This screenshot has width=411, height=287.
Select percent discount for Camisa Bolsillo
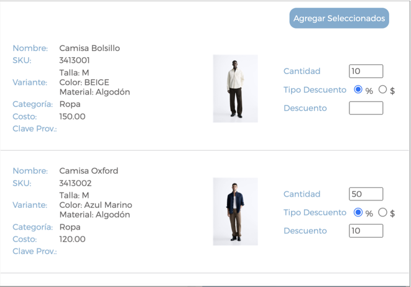(x=358, y=90)
